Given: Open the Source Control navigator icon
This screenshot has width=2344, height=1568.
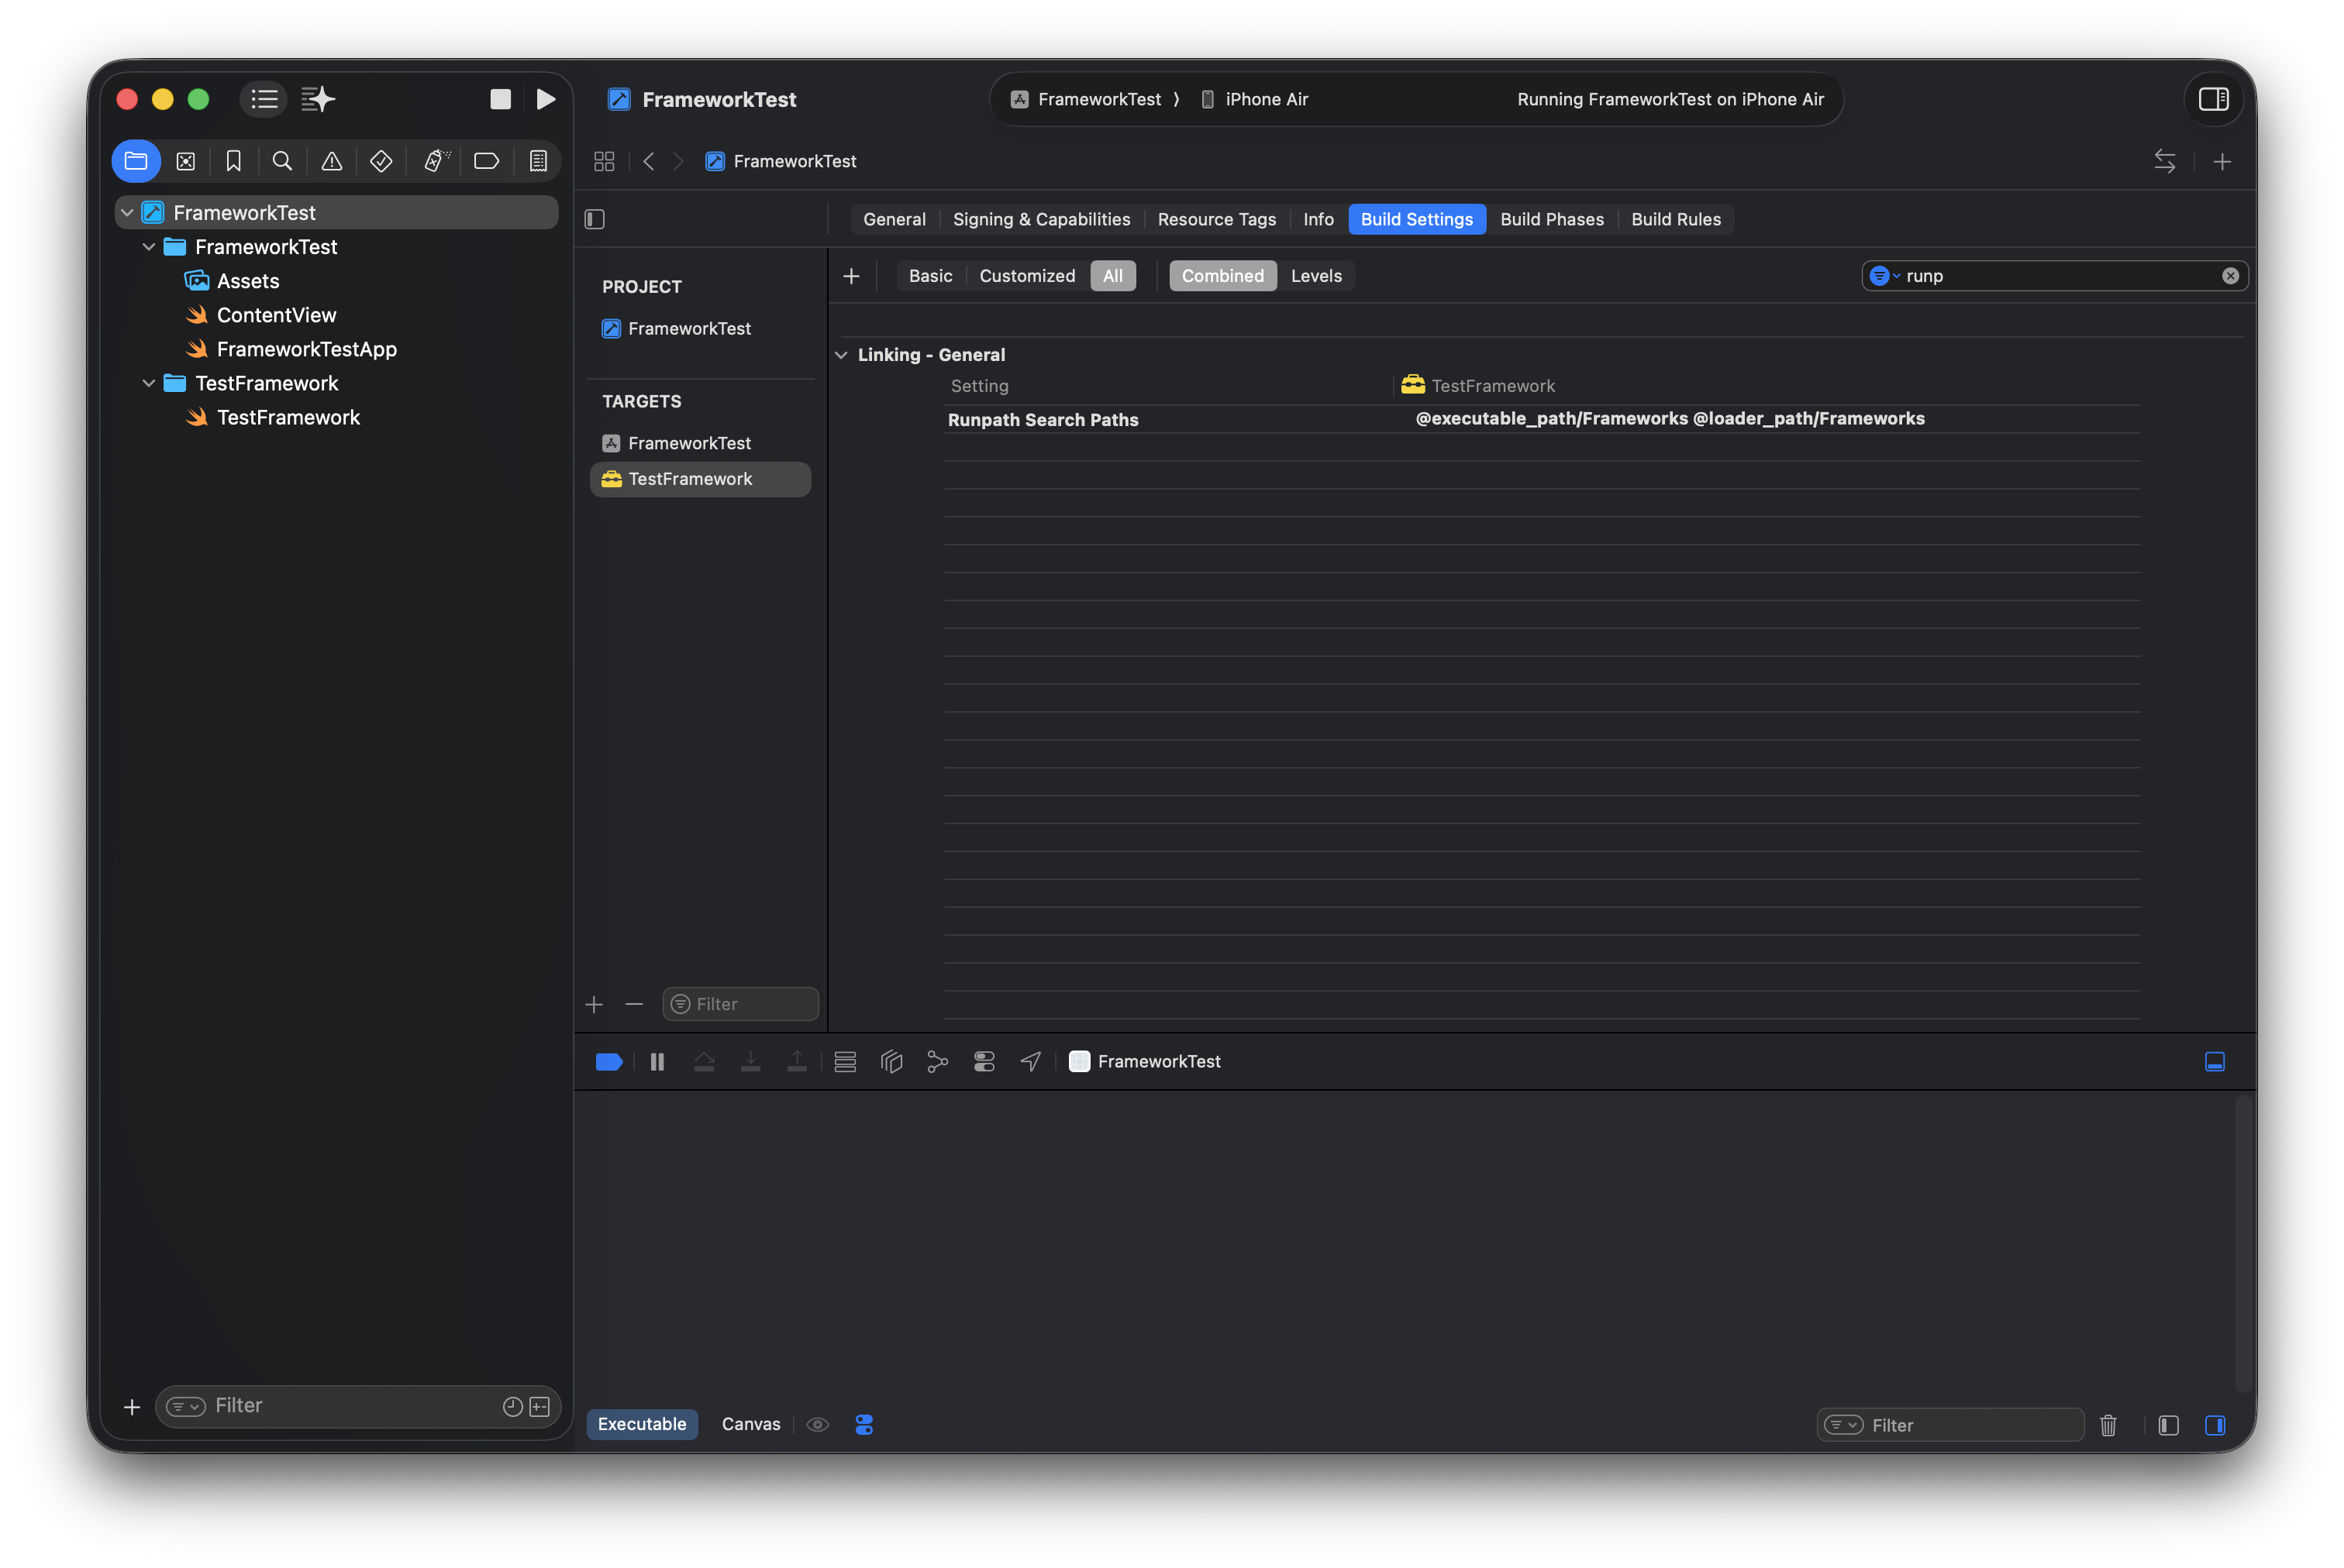Looking at the screenshot, I should click(x=185, y=161).
